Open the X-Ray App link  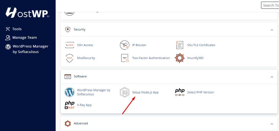point(84,105)
